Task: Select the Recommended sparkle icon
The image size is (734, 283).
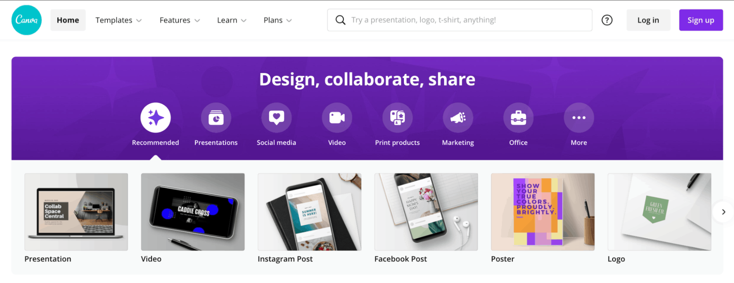Action: click(155, 118)
